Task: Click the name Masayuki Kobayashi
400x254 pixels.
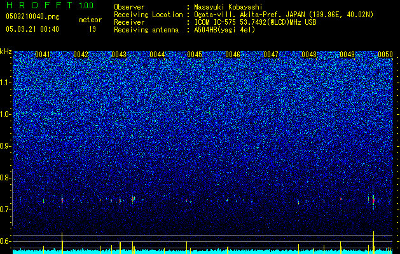Action: [228, 7]
